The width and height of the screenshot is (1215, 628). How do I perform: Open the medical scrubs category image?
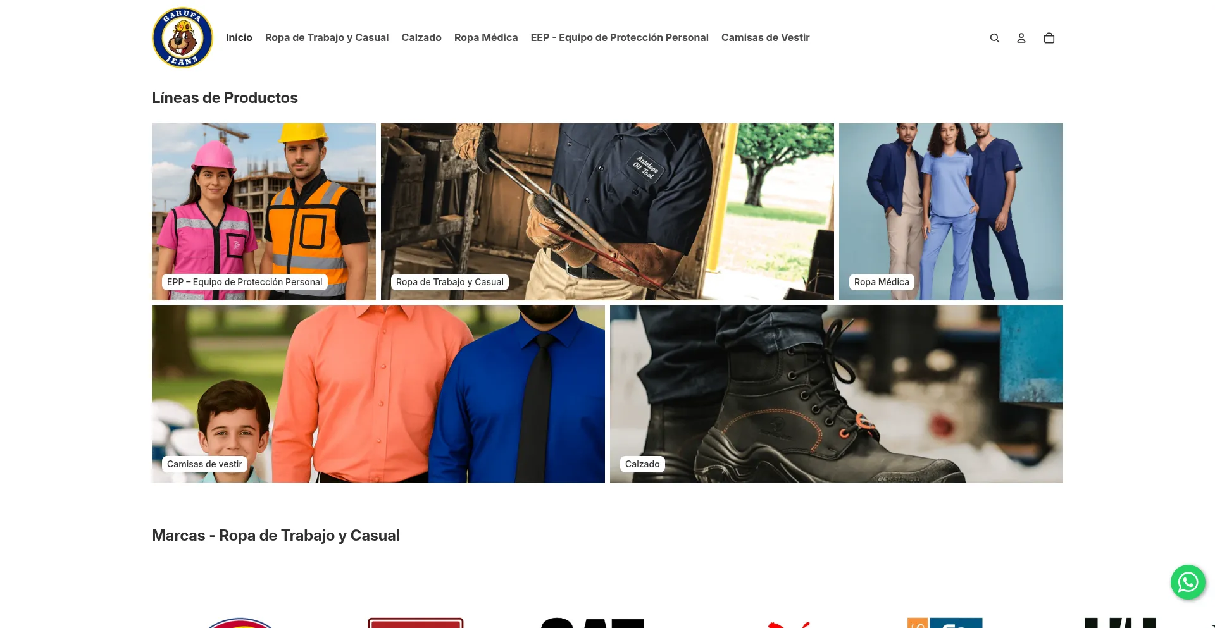tap(951, 212)
